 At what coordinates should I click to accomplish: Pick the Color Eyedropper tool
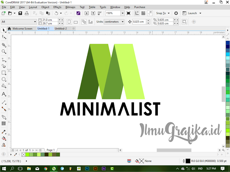[4, 132]
